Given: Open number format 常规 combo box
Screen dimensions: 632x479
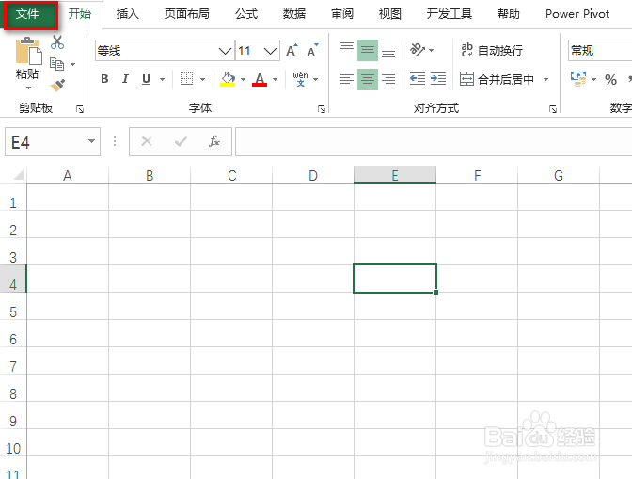Looking at the screenshot, I should (x=600, y=51).
